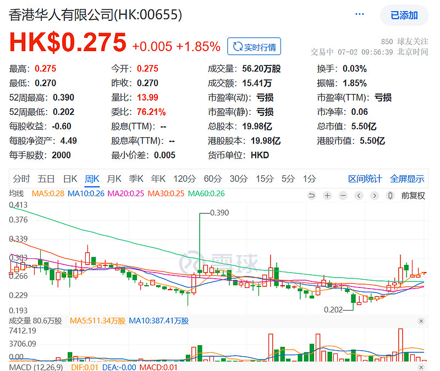Click the 全屏显示 fullscreen link
Viewport: 440px width, 371px height.
407,179
